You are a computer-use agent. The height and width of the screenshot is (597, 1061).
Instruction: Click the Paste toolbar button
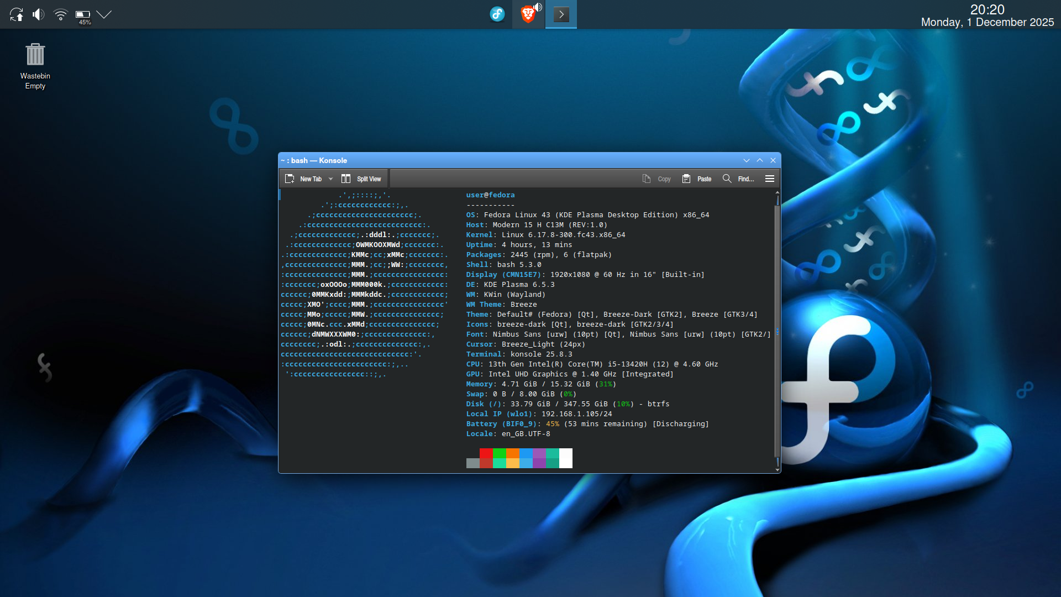tap(697, 179)
